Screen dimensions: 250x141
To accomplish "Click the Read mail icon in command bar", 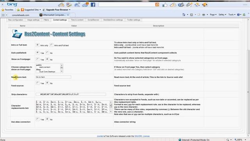I will pos(199,15).
